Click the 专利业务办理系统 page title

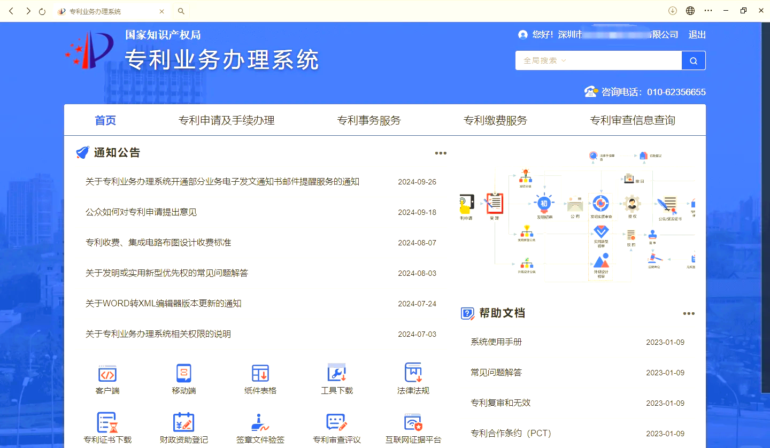pyautogui.click(x=222, y=59)
